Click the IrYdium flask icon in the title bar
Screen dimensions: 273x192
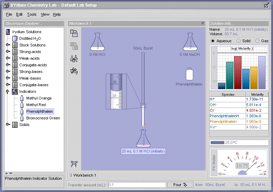point(6,5)
